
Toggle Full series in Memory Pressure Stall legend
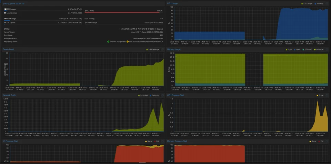click(x=321, y=141)
